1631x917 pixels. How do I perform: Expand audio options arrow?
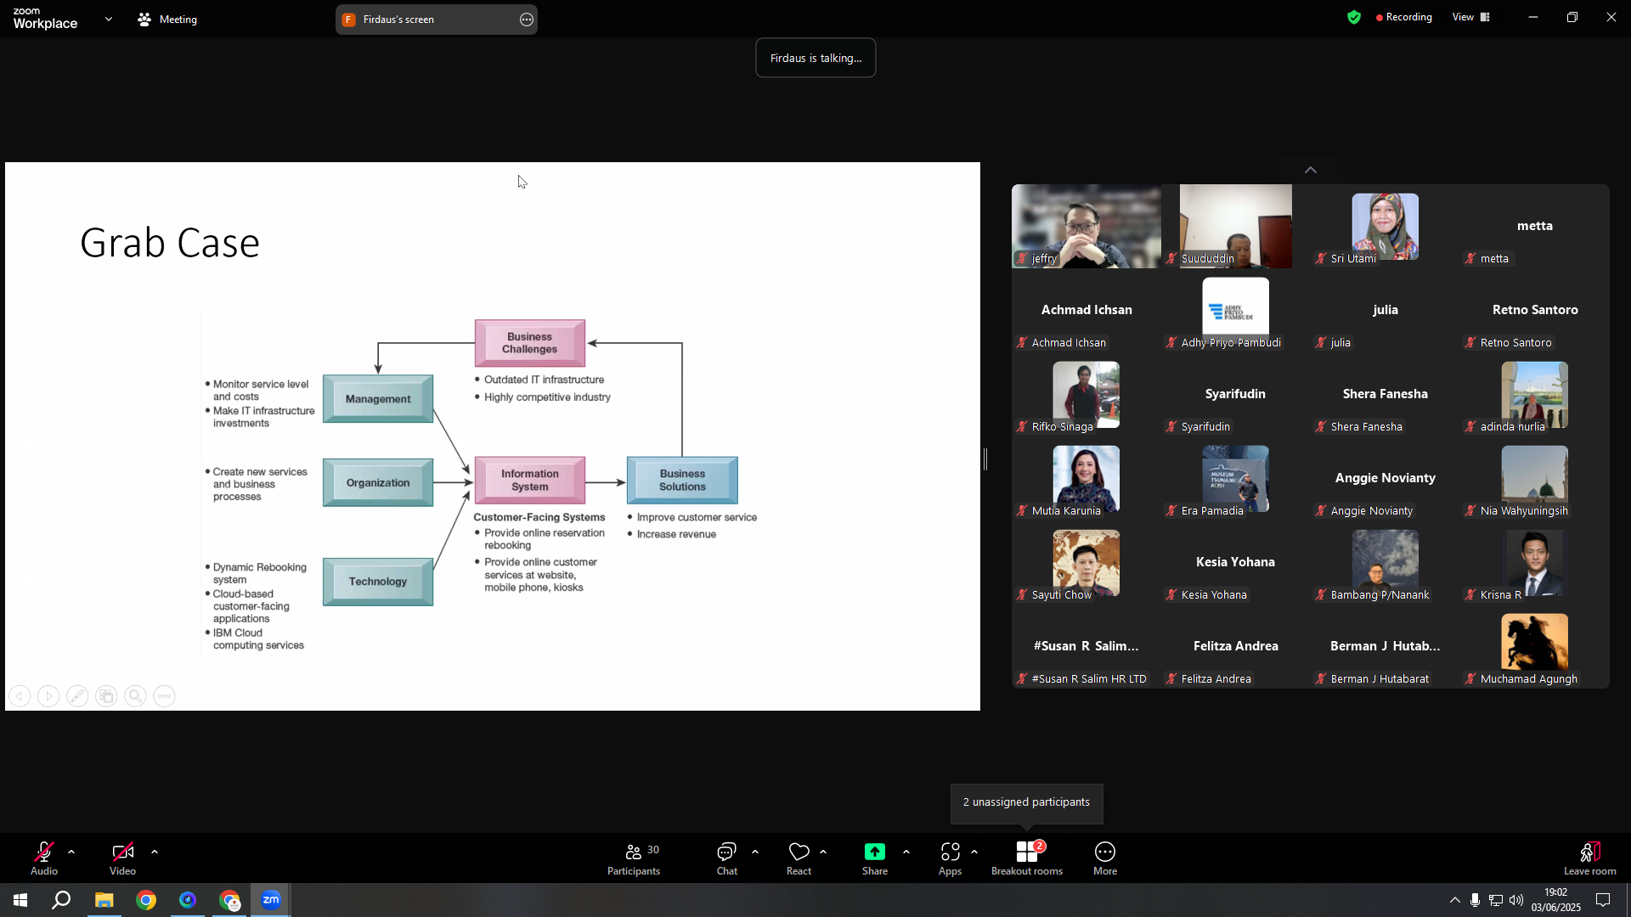pyautogui.click(x=71, y=852)
